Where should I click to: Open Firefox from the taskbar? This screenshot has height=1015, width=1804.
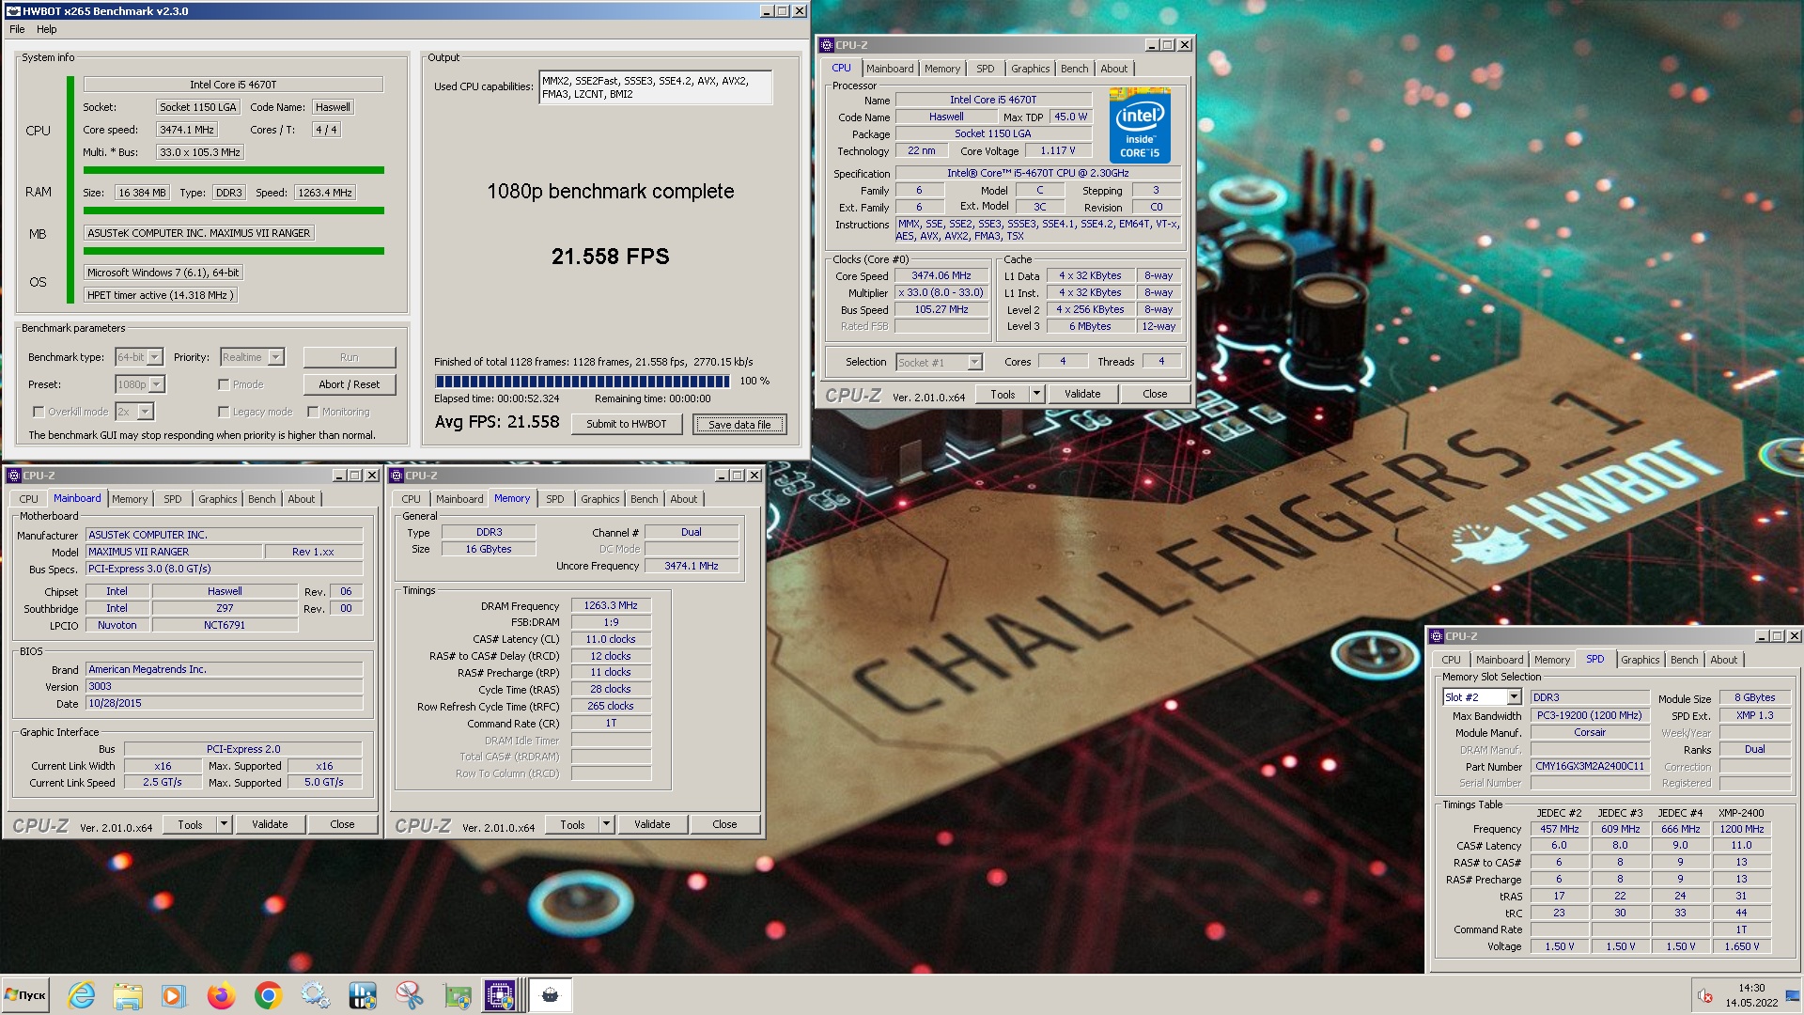point(221,995)
